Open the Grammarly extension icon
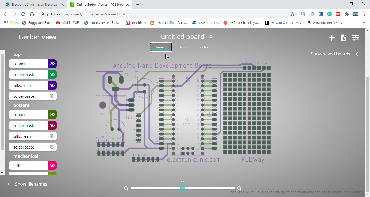Screen dimensions: 370x197 tap(329, 14)
